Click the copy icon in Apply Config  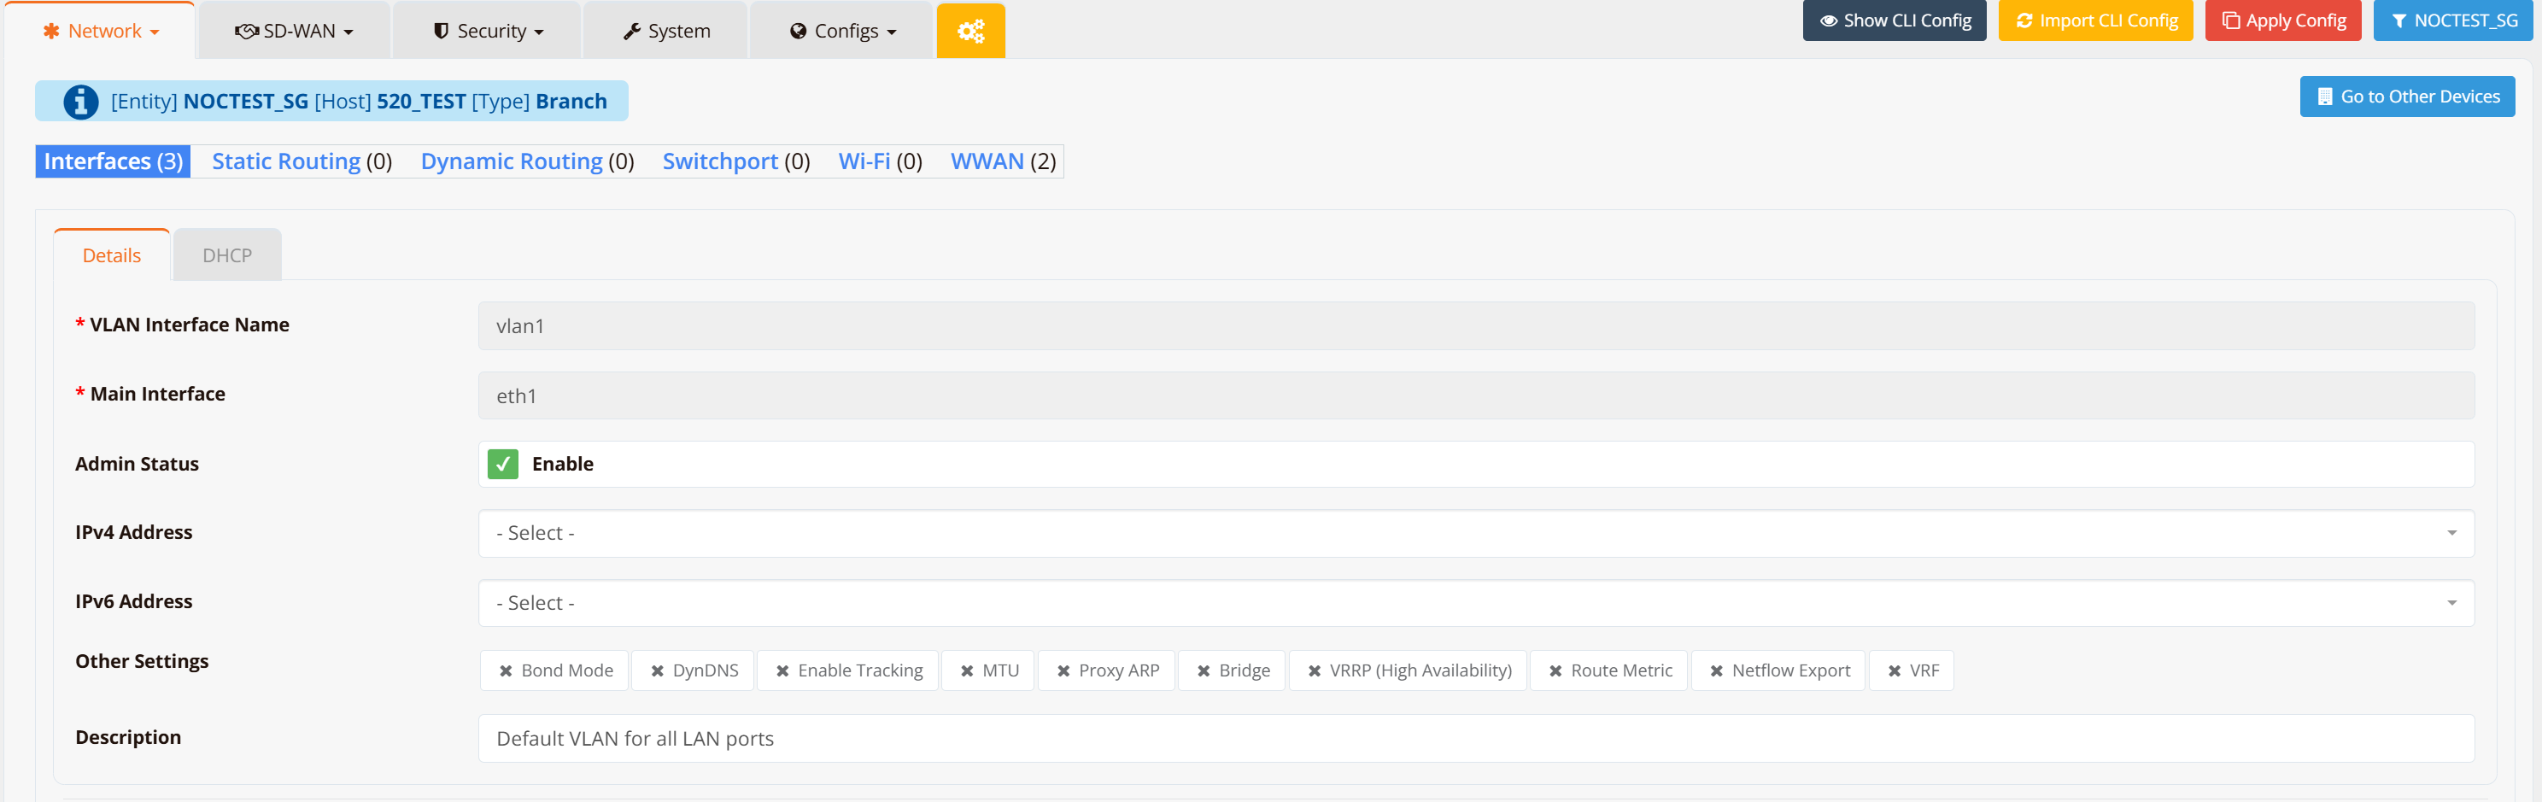[x=2230, y=20]
